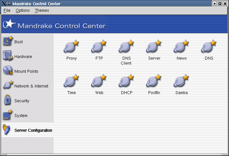Select the Server Configuration hands icon
The height and width of the screenshot is (156, 229).
[6, 129]
